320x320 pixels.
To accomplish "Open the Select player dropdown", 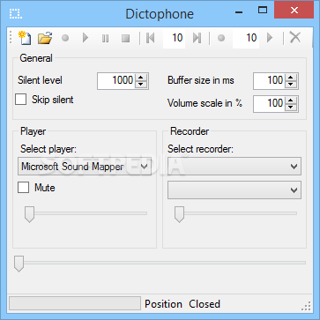I will [85, 167].
